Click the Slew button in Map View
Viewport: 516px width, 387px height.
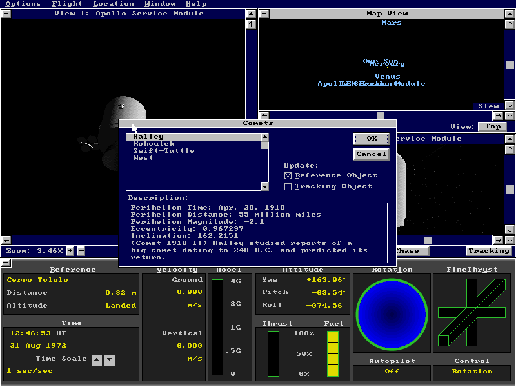pyautogui.click(x=488, y=106)
